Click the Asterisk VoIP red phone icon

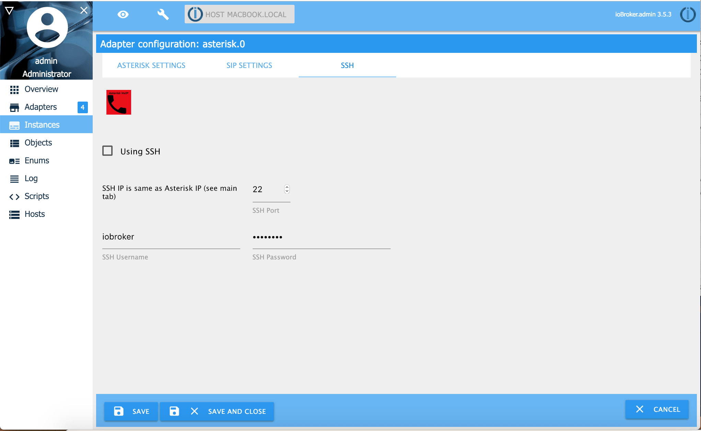118,102
